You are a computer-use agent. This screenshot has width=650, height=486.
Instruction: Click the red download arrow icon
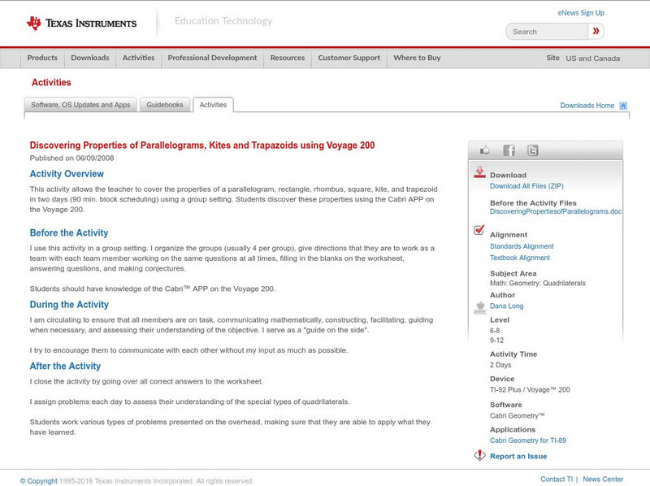click(479, 172)
